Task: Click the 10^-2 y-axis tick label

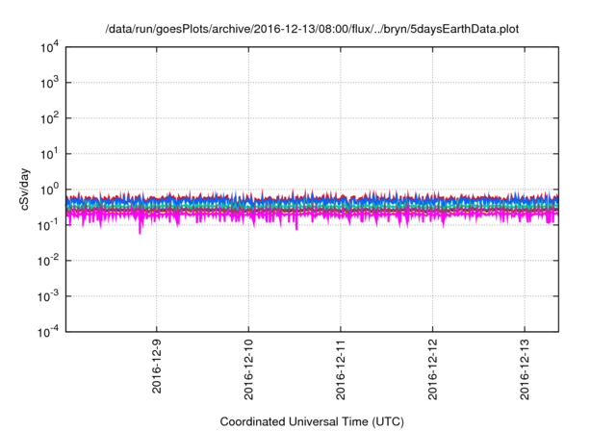Action: click(49, 261)
